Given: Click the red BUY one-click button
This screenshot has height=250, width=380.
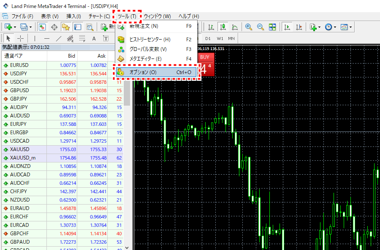Looking at the screenshot, I should coord(206,64).
